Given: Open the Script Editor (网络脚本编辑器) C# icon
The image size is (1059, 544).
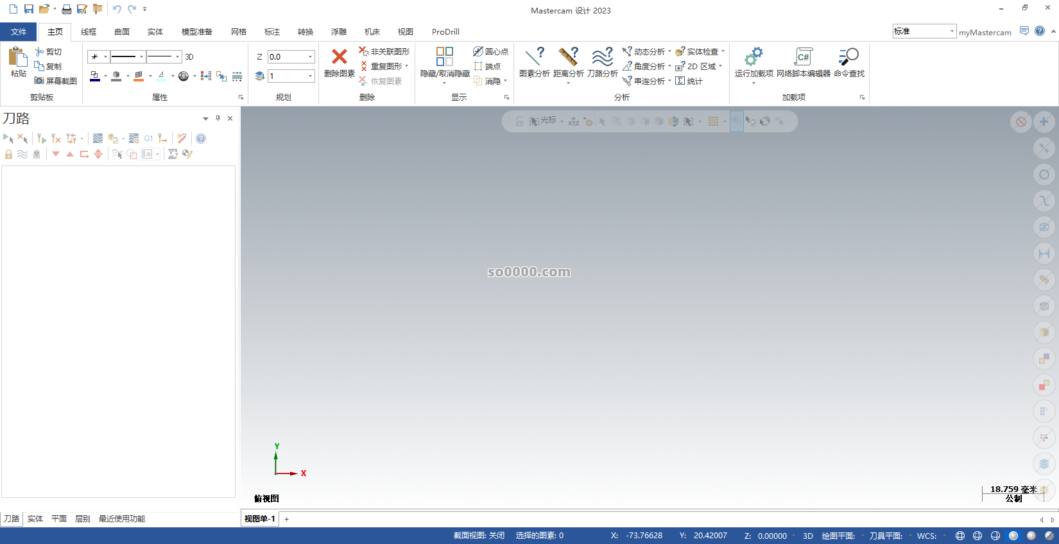Looking at the screenshot, I should coord(803,57).
